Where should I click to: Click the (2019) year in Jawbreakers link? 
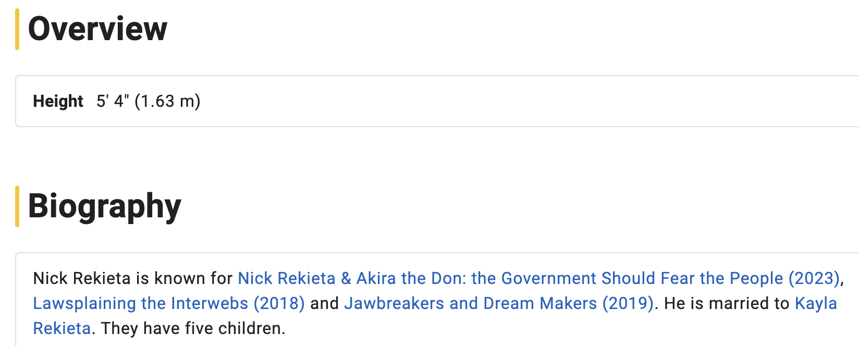coord(628,303)
